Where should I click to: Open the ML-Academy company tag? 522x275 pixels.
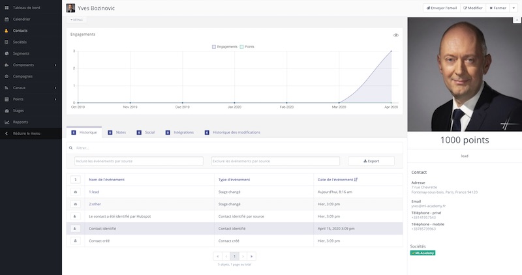point(423,253)
